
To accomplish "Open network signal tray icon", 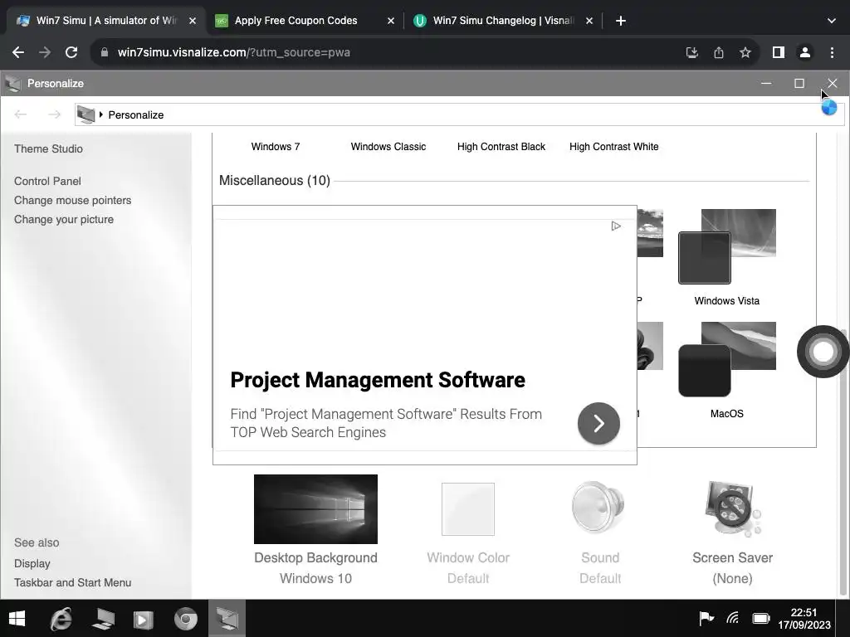I will point(733,618).
